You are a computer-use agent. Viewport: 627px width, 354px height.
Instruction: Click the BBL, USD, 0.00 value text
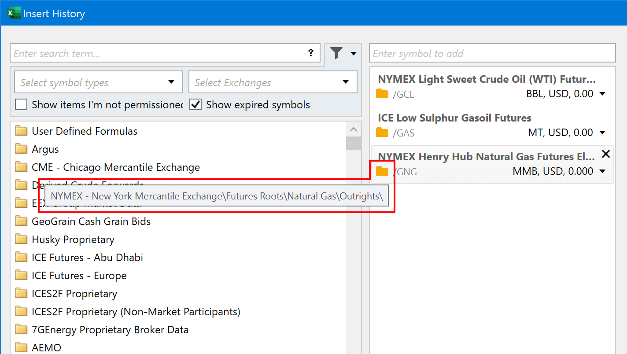(560, 94)
